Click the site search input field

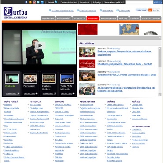(x=139, y=2)
